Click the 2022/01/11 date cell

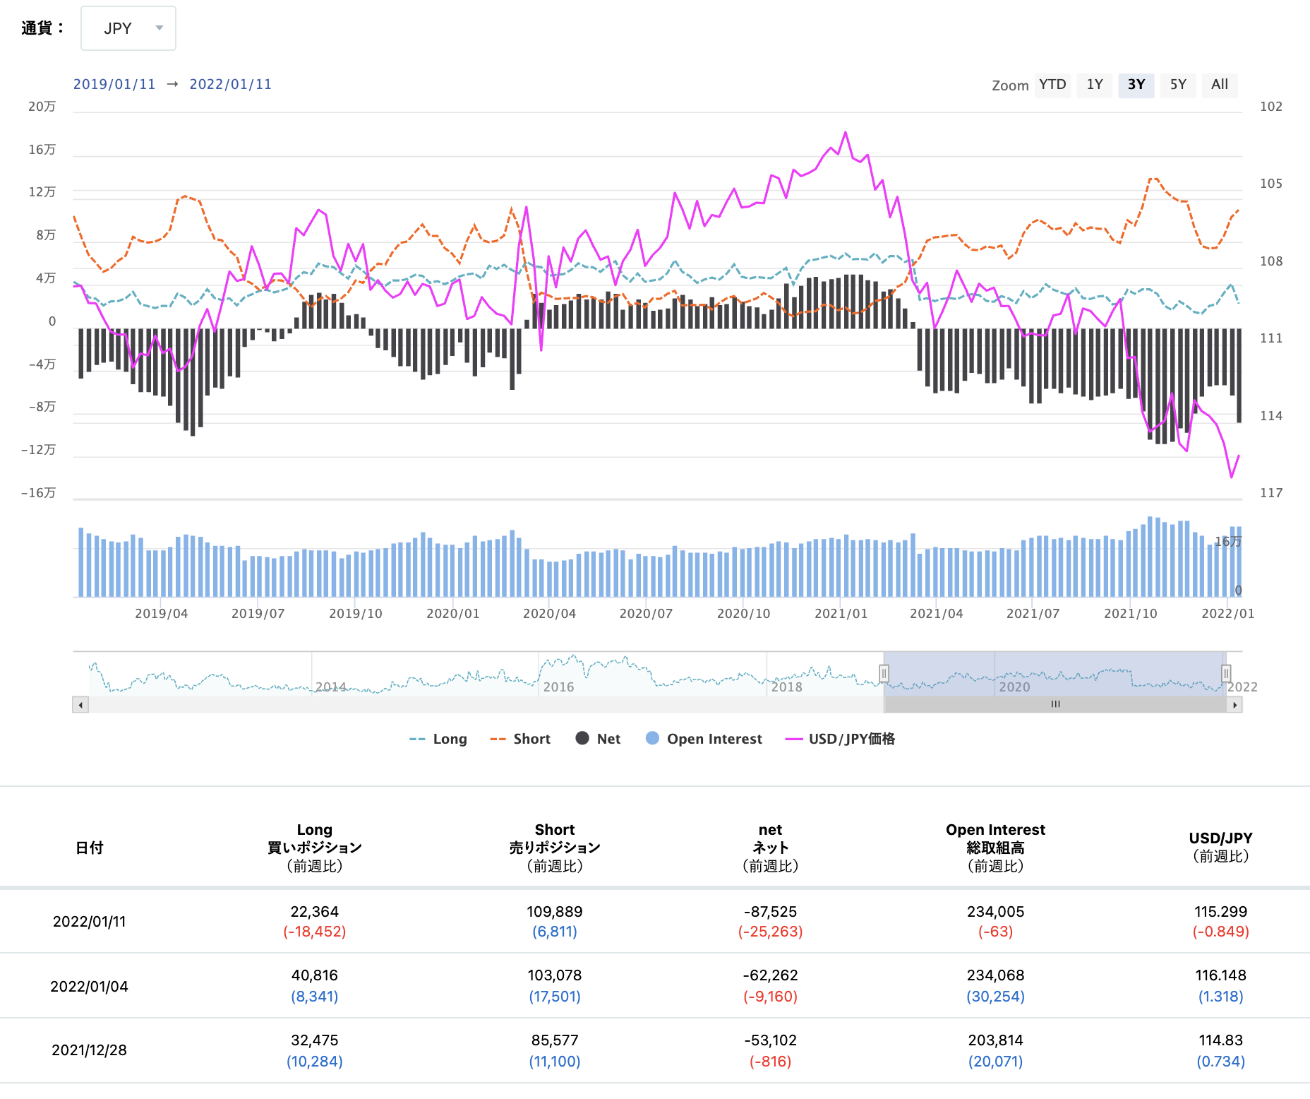[x=90, y=922]
